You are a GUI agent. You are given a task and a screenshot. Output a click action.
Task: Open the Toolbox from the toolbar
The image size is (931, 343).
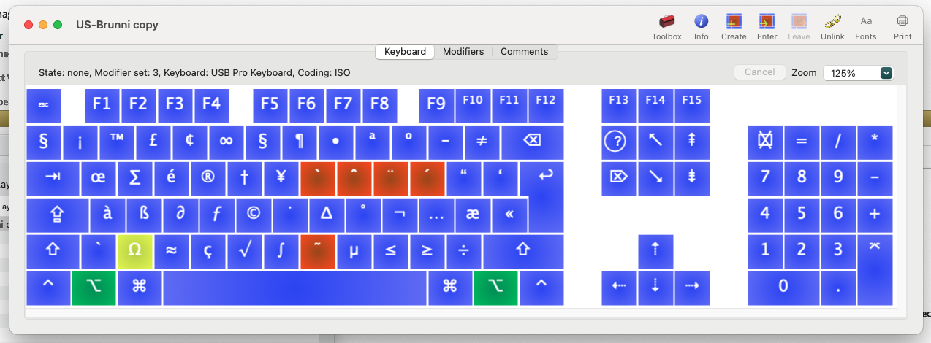pos(666,27)
